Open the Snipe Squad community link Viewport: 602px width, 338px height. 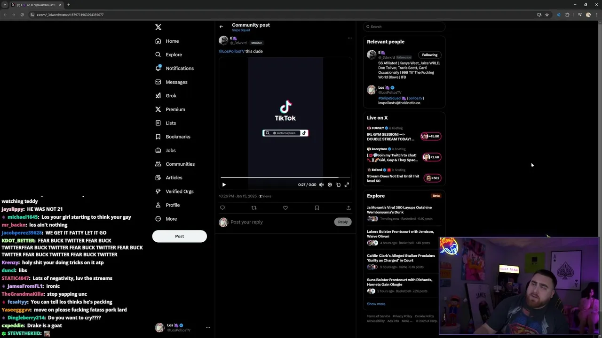(x=241, y=30)
